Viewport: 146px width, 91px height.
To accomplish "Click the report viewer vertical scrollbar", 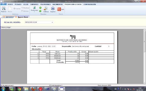I will tap(144, 56).
